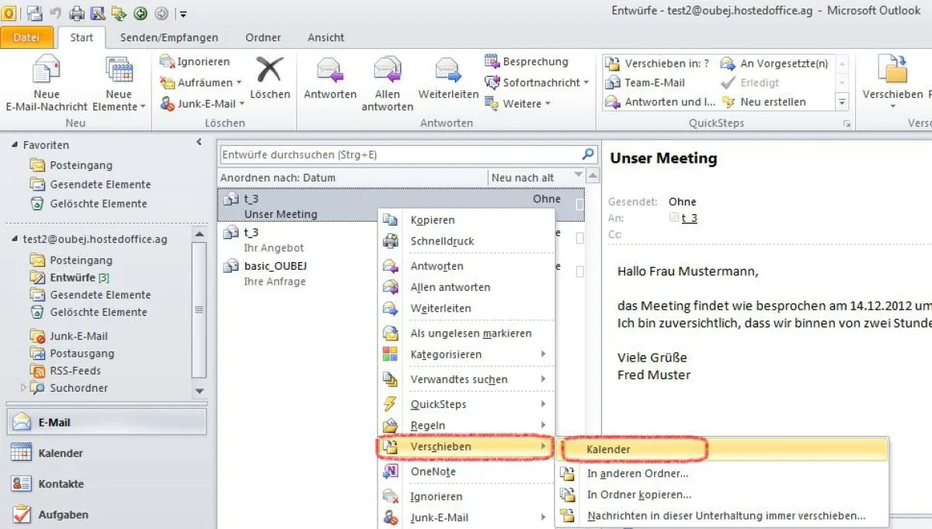932x529 pixels.
Task: Select the Postausgang folder
Action: 82,354
